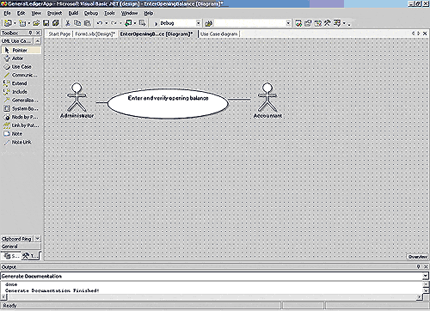The width and height of the screenshot is (430, 311).
Task: Click the Overview button in the diagram corner
Action: [x=418, y=257]
